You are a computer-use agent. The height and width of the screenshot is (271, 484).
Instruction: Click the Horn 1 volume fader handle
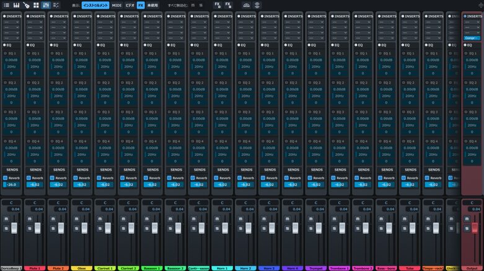point(225,228)
